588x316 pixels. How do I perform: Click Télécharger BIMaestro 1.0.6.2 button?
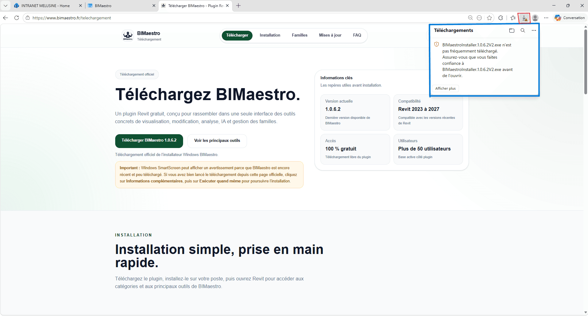pos(149,141)
